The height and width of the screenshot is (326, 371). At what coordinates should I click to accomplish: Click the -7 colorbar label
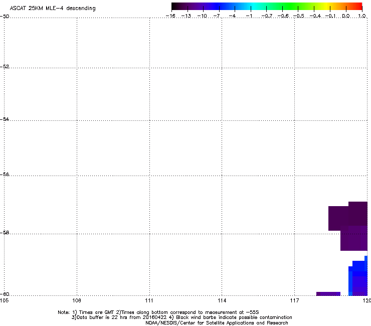click(x=217, y=16)
